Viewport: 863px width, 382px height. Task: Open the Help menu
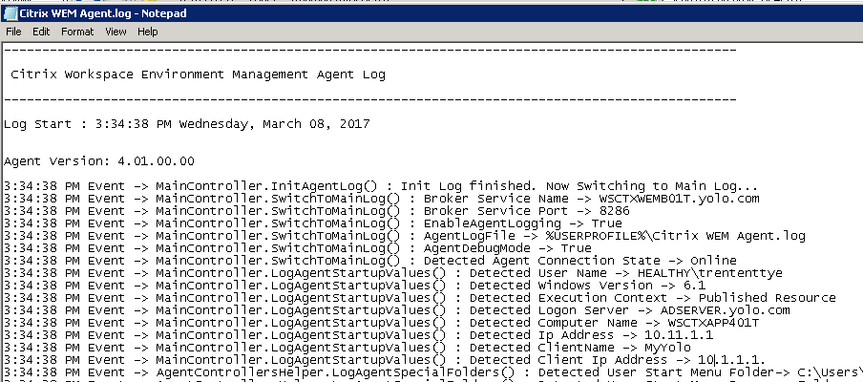pos(147,32)
